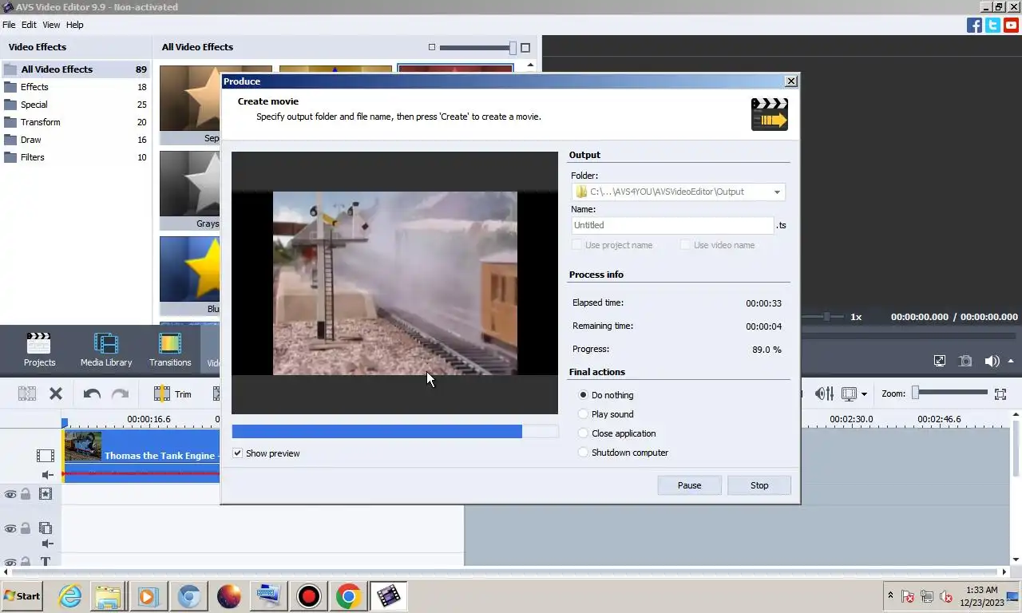Open the audio mixer icon
Image resolution: width=1022 pixels, height=613 pixels.
coord(824,394)
